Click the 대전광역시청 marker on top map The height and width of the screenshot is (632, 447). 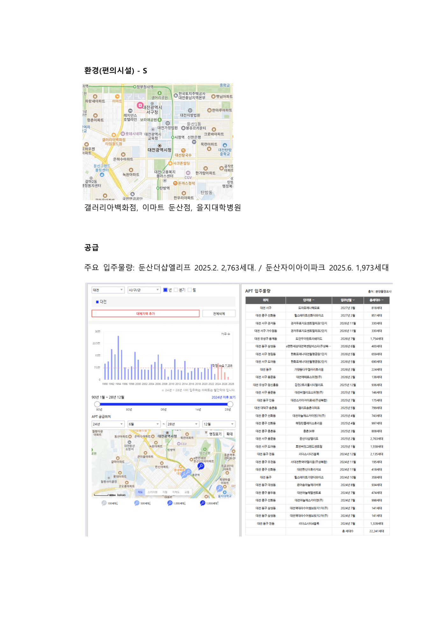pos(160,146)
